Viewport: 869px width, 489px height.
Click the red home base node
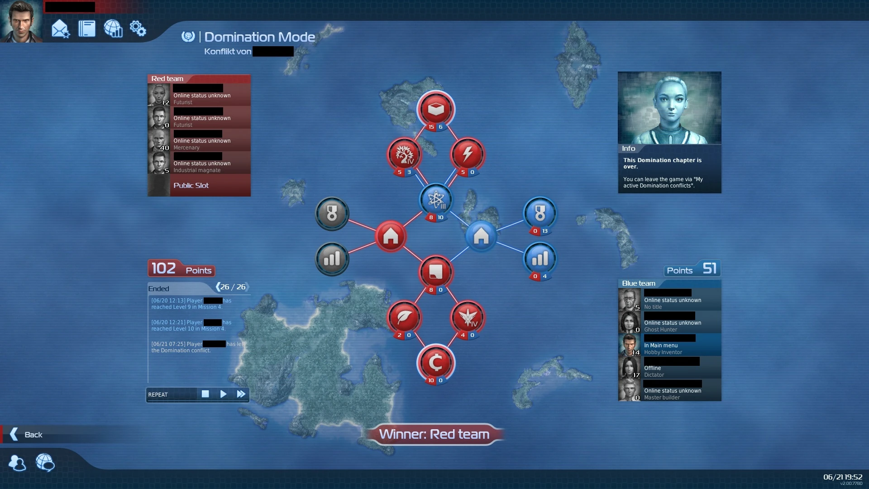pos(391,236)
